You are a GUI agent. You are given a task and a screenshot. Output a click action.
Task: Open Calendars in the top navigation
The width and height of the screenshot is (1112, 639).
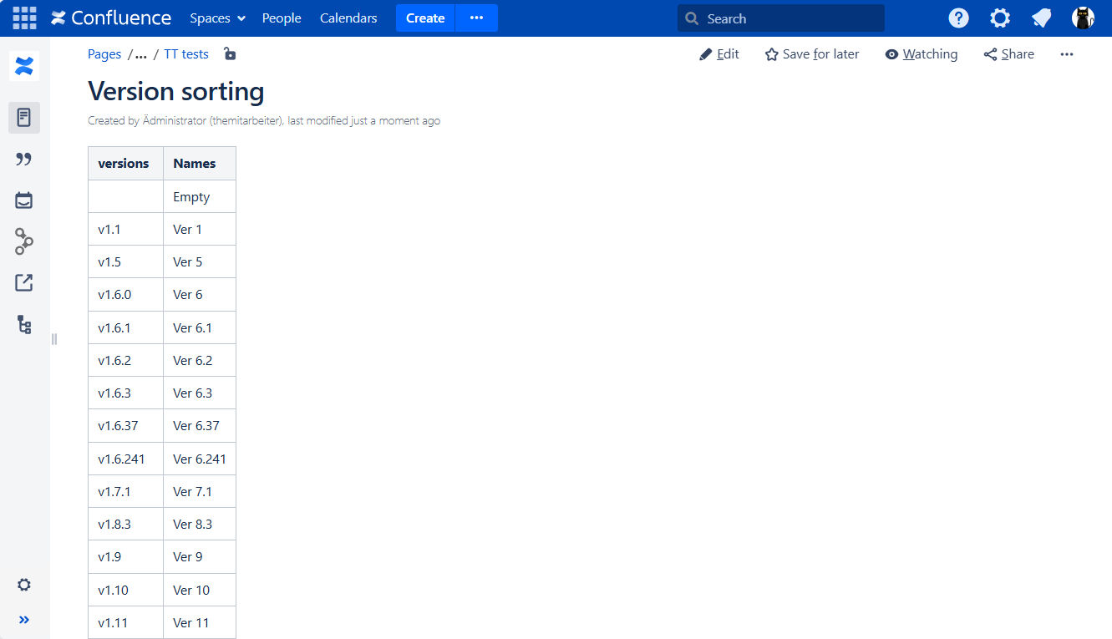coord(348,18)
